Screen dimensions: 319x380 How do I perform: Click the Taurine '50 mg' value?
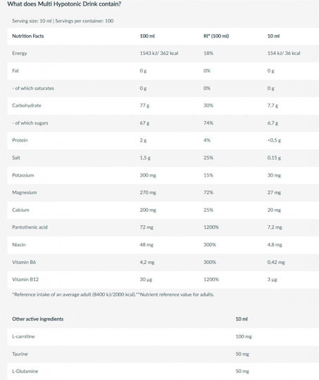pos(242,354)
